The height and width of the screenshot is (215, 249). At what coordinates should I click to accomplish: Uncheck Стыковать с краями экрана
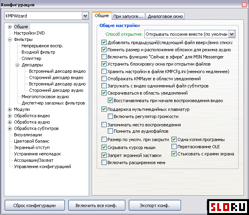tap(174, 154)
